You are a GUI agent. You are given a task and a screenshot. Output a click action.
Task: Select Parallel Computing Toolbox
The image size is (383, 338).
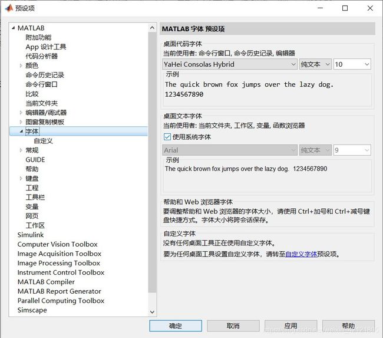coord(61,301)
